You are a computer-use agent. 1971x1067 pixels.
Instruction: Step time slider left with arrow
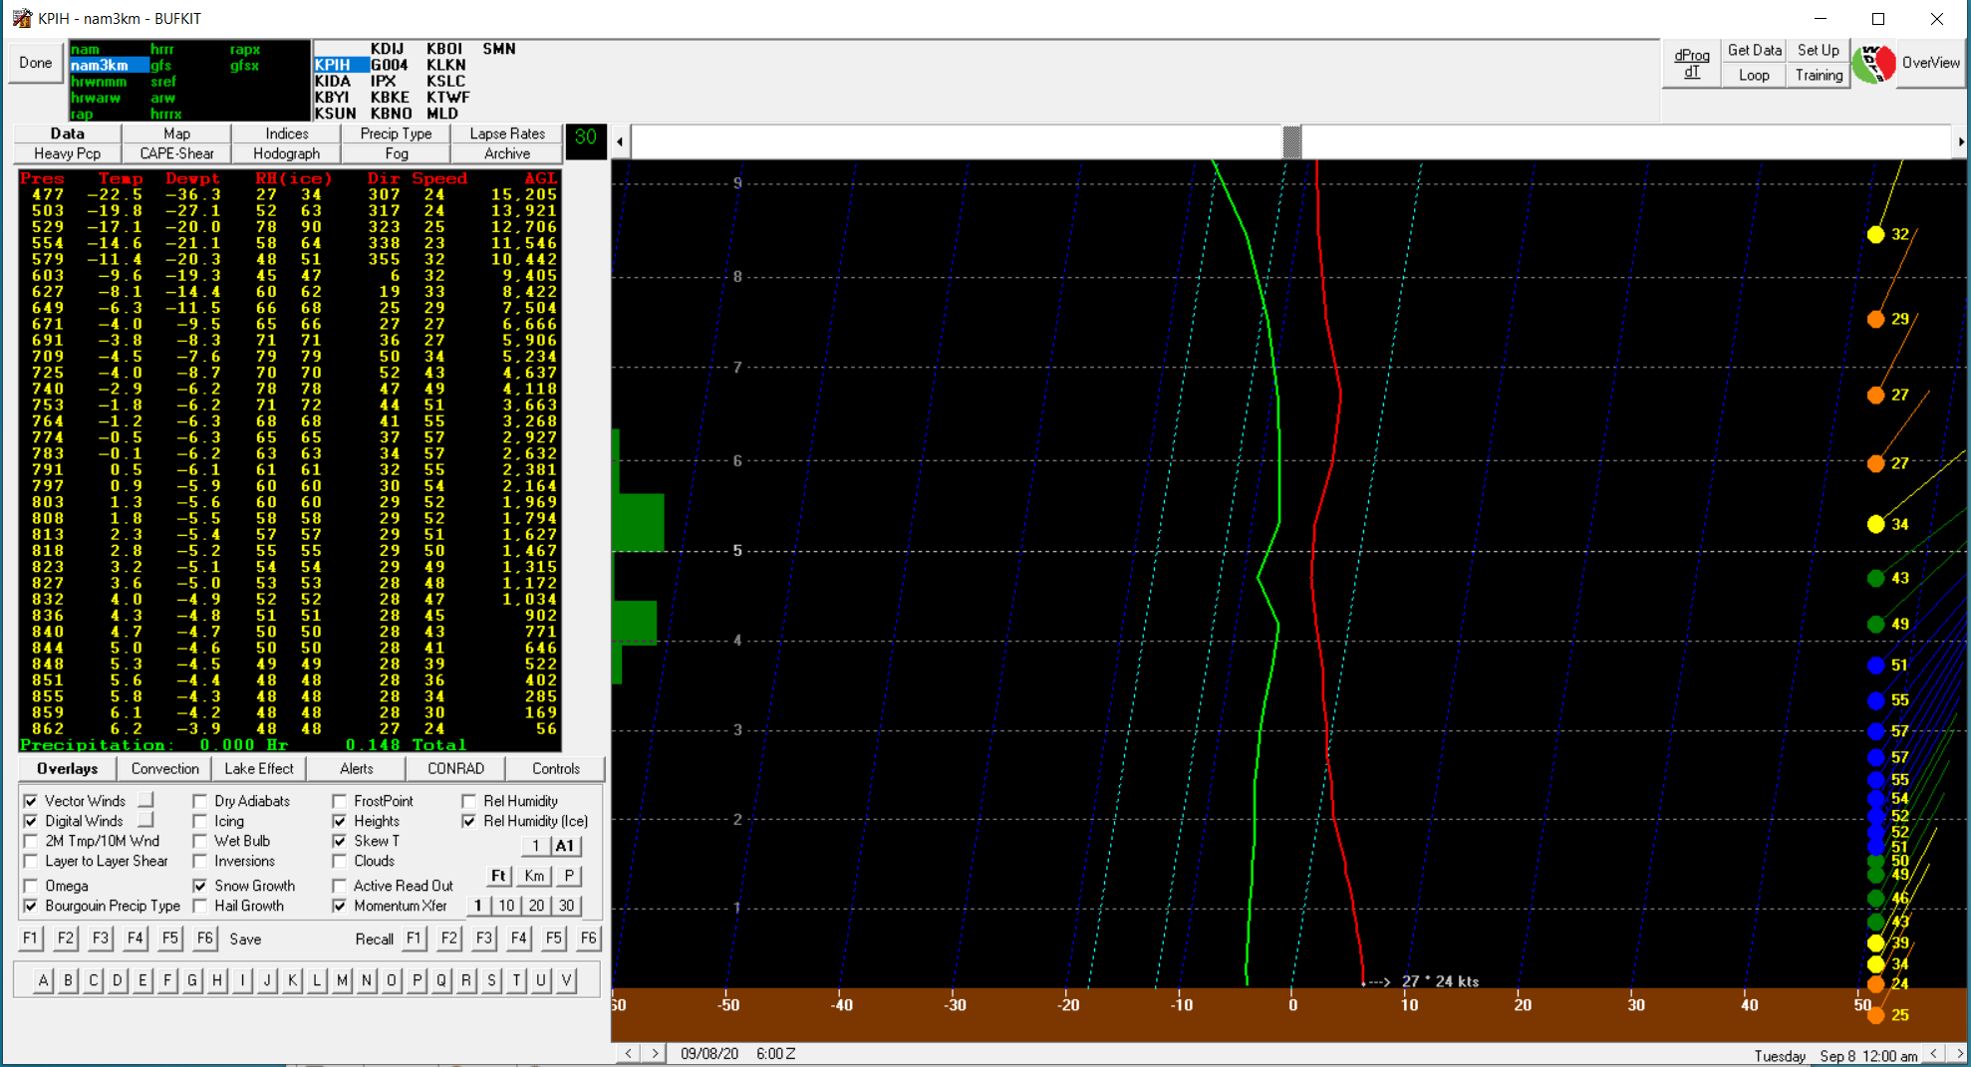coord(620,141)
